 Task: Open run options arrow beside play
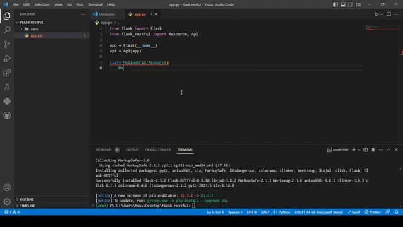click(x=382, y=15)
